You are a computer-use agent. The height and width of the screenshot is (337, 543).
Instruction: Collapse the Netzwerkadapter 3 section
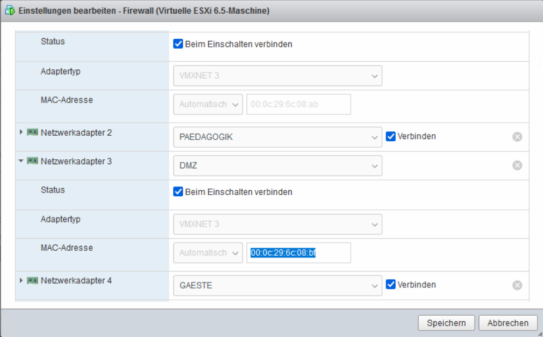(x=21, y=161)
